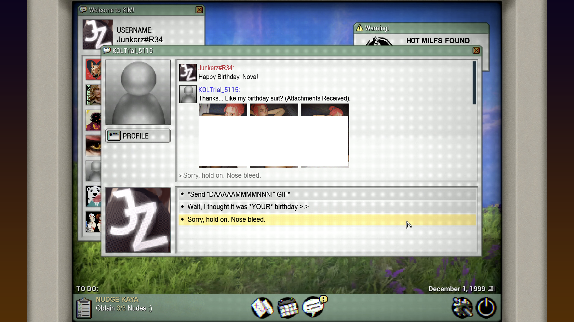This screenshot has width=574, height=322.
Task: Click the 'HOT MILFS FOUND' text in the Warning window
Action: click(x=438, y=40)
